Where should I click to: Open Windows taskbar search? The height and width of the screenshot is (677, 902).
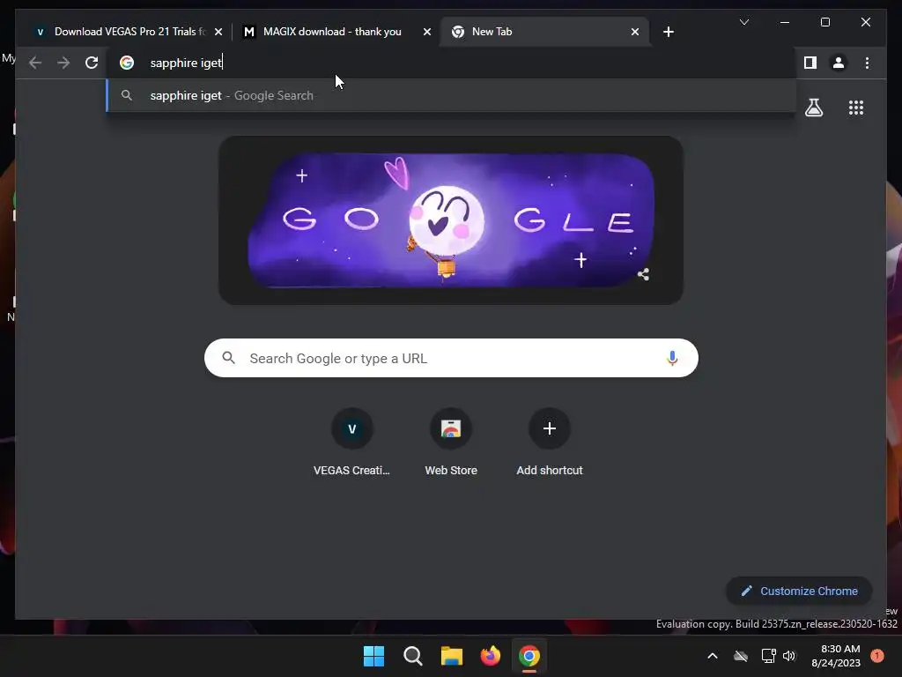[x=412, y=656]
